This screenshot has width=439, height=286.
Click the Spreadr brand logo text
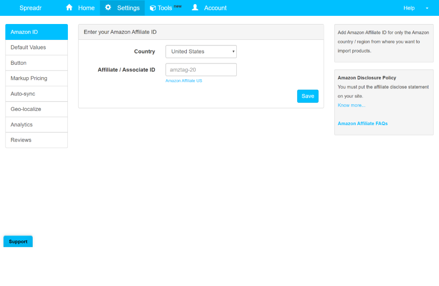[x=31, y=8]
